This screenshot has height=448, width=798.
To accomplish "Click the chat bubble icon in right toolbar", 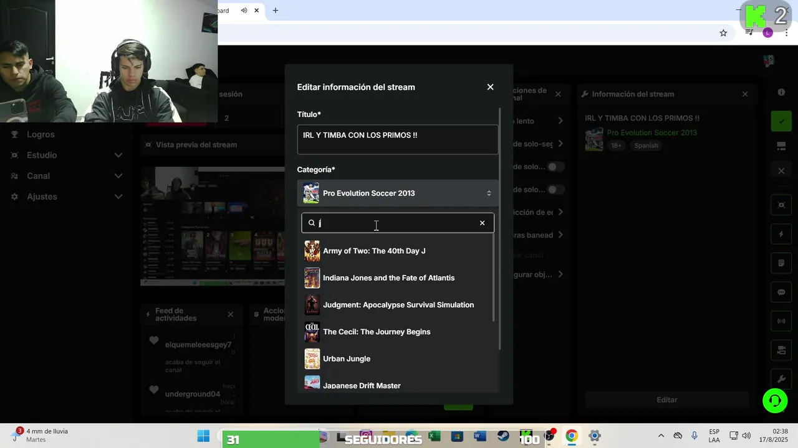I will tap(781, 292).
